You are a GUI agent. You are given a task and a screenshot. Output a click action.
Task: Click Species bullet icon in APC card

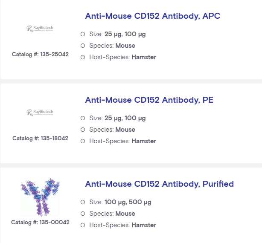pyautogui.click(x=83, y=46)
